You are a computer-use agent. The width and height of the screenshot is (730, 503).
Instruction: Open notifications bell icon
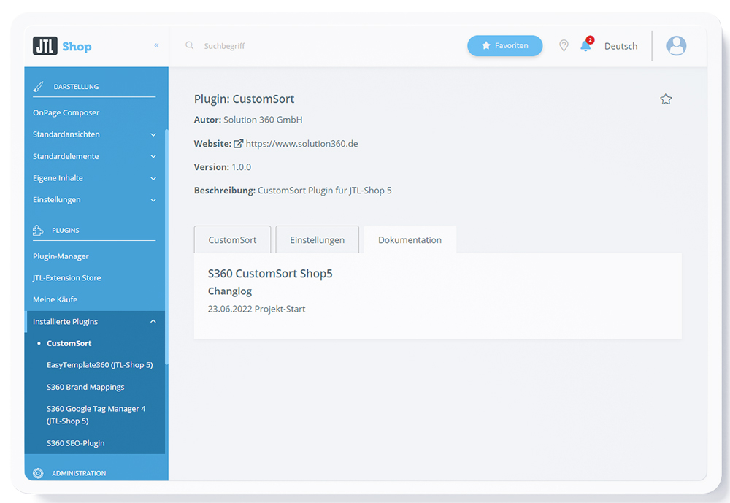(585, 45)
